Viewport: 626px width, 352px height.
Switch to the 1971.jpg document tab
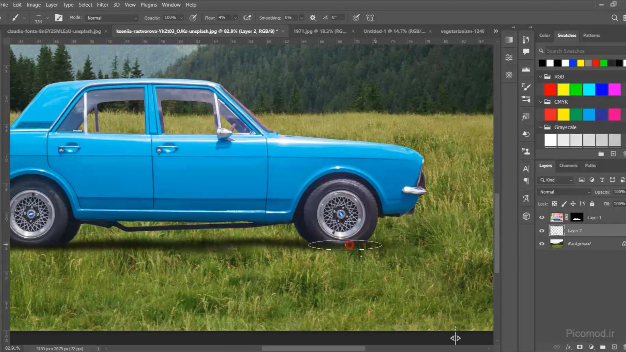[320, 31]
